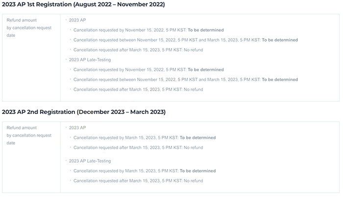Click 1st Registration Late-Testing 'between November 15' line
Viewport: 343px width, 197px height.
tap(185, 80)
